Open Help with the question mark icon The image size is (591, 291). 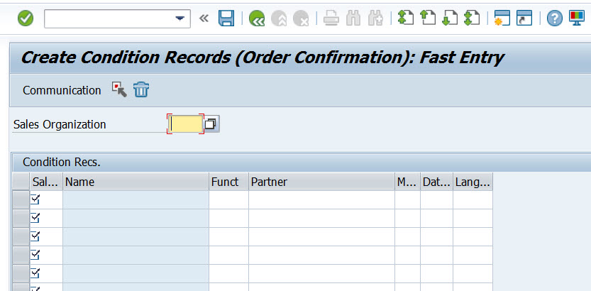[554, 18]
